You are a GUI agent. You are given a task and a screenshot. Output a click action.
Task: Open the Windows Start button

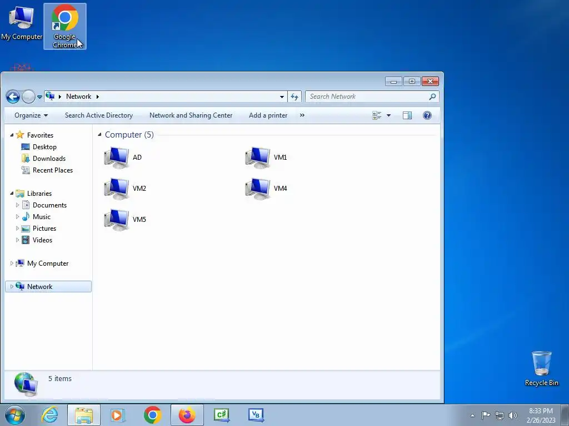[15, 415]
